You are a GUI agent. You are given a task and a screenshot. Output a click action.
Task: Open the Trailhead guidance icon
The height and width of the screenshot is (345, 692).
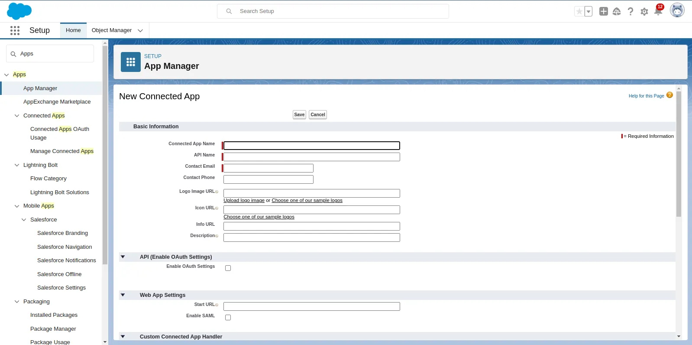point(617,12)
